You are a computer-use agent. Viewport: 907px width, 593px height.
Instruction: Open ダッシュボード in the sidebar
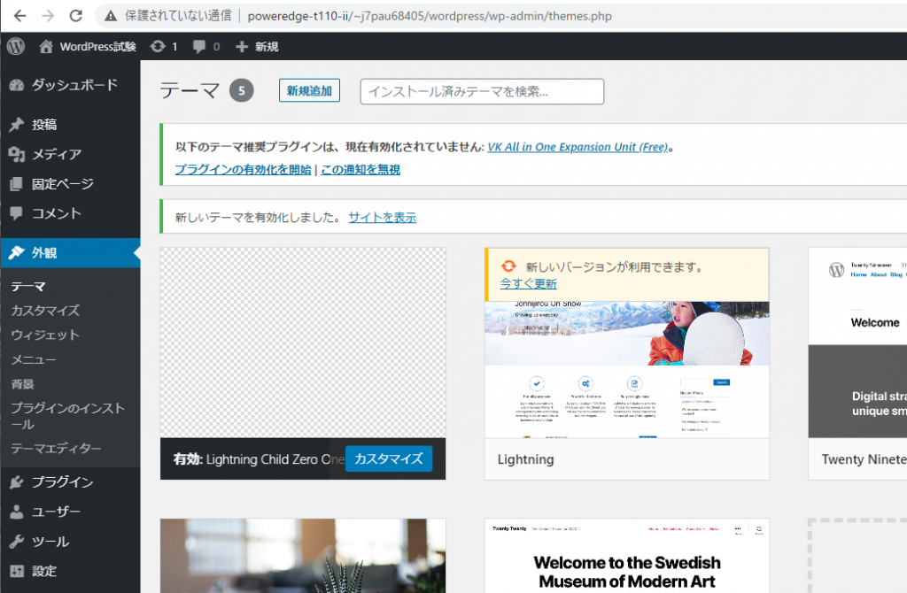[x=74, y=85]
